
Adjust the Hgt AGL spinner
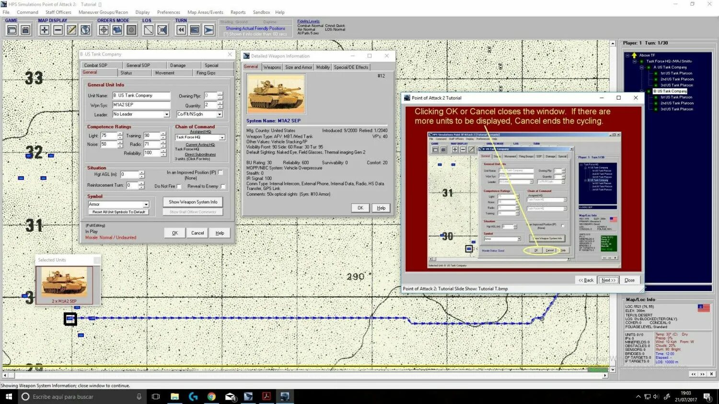[141, 174]
